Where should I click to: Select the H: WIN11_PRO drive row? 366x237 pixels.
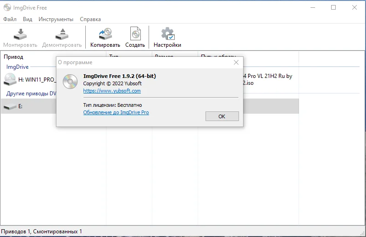click(37, 80)
